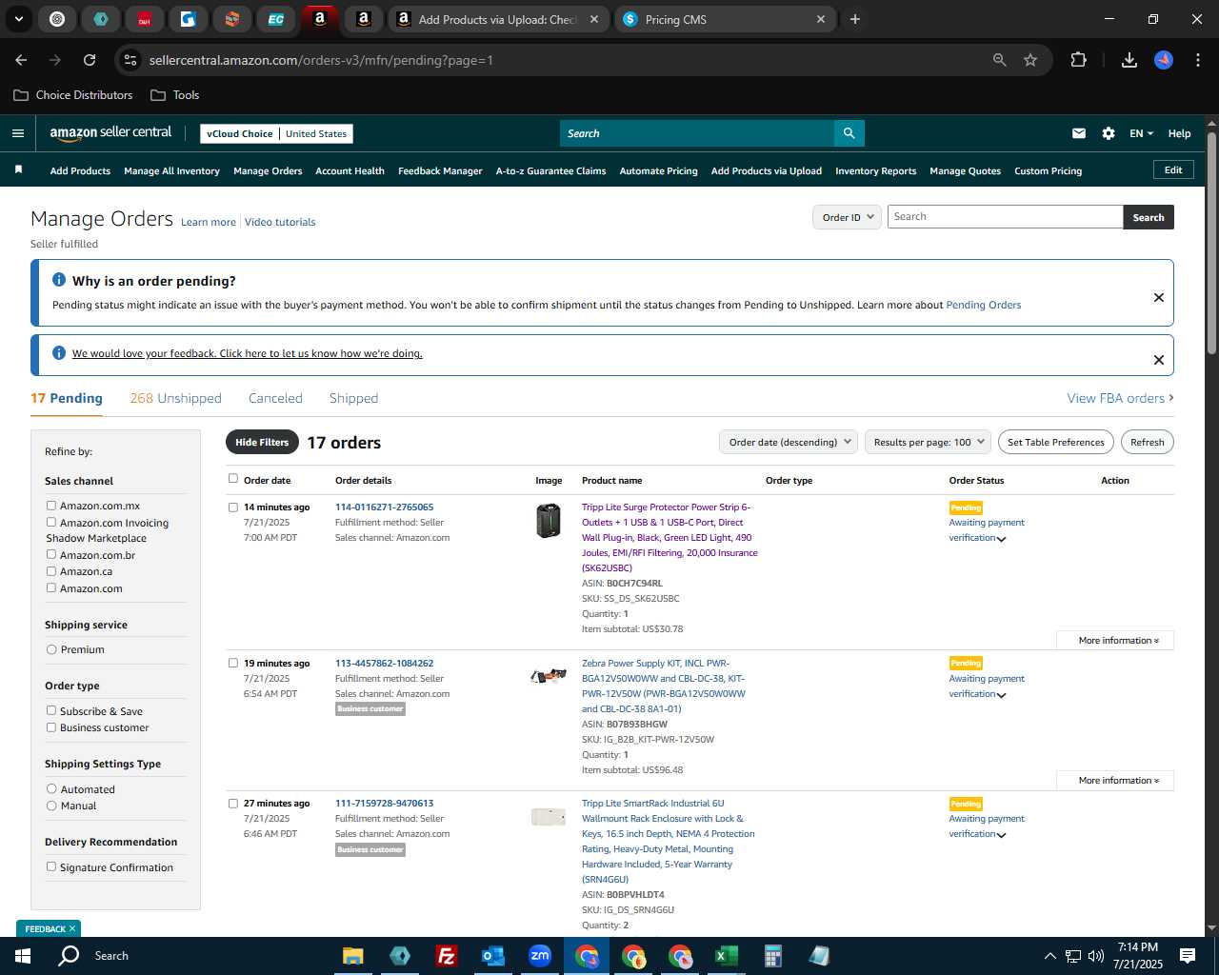1219x975 pixels.
Task: Select Automated shipping settings type
Action: tap(51, 788)
